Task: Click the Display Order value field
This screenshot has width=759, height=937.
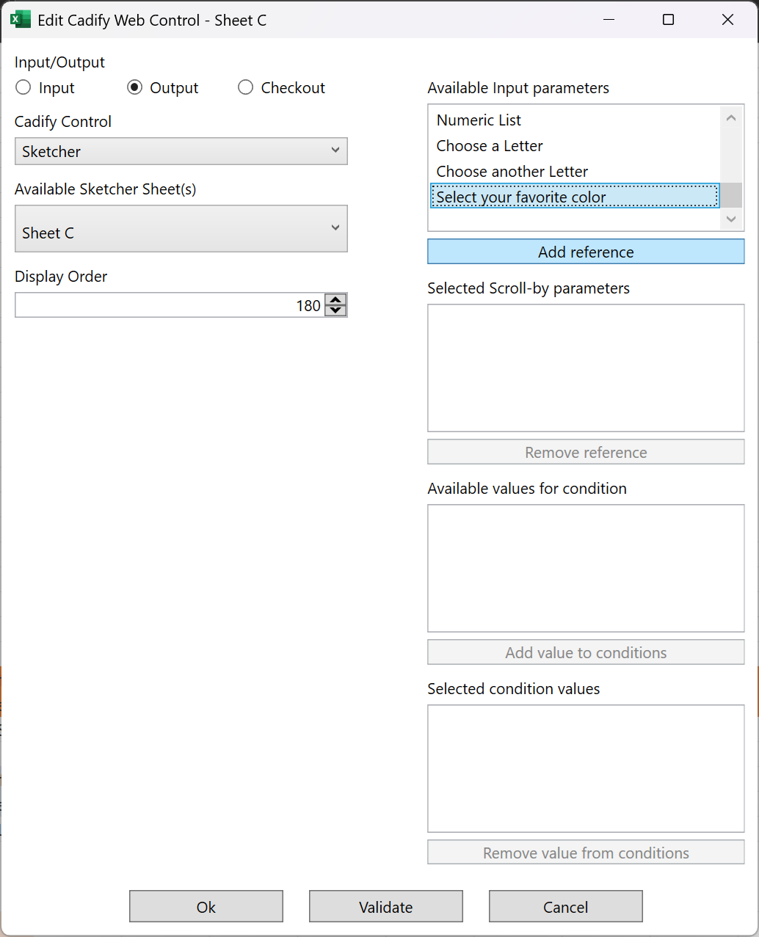Action: point(170,305)
